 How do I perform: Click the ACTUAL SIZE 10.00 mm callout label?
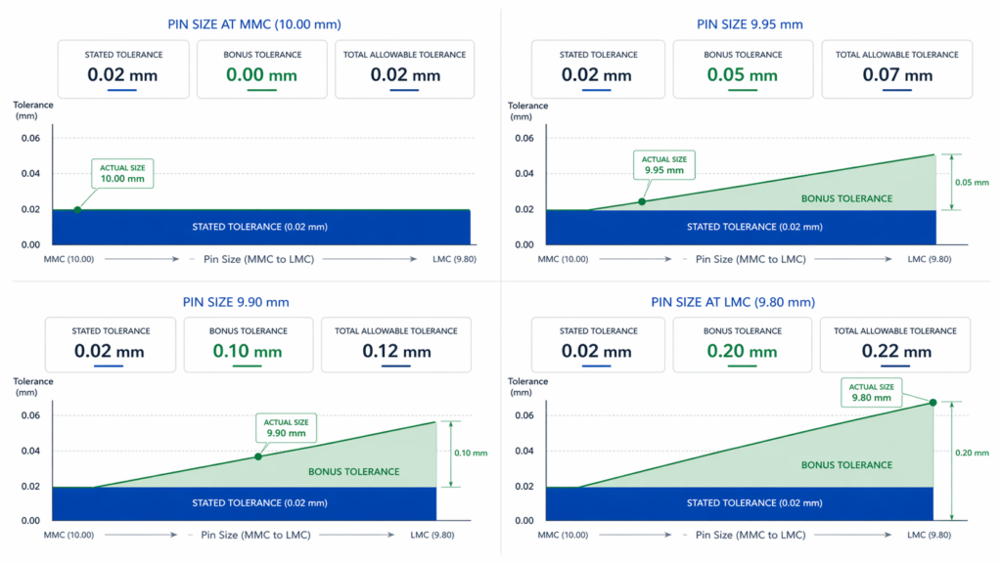pos(122,173)
